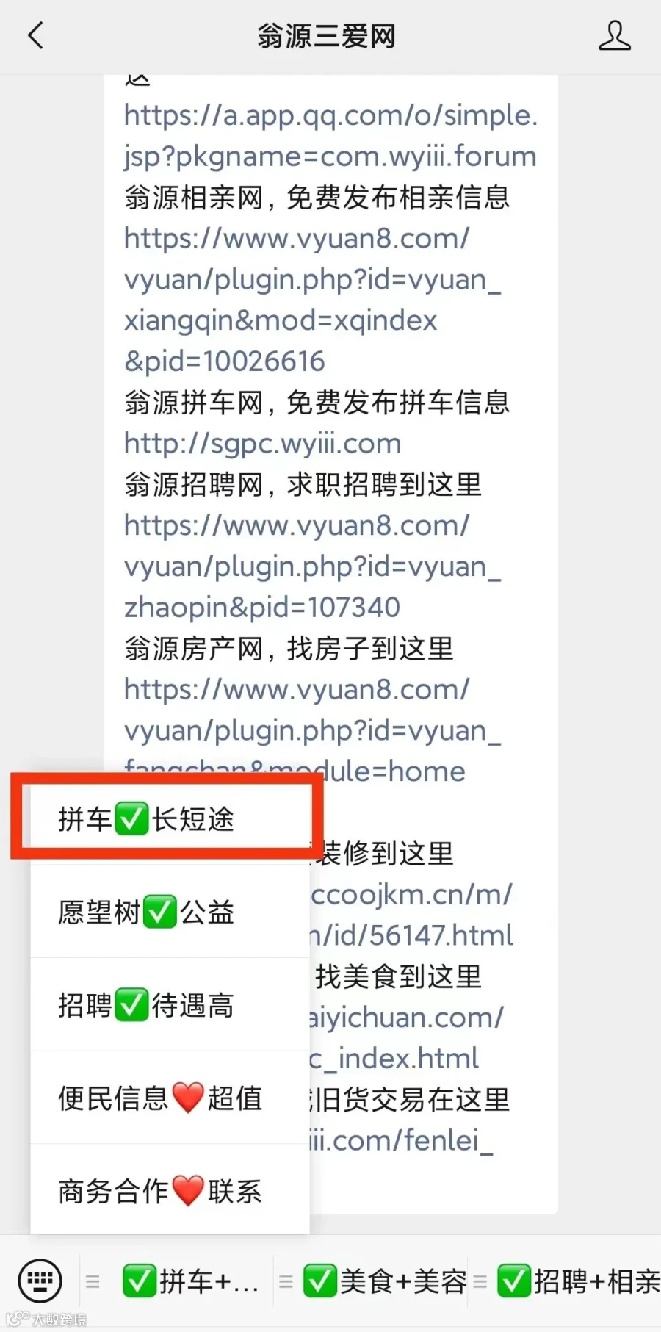Expand the 拼车+... bottom menu

click(190, 1281)
